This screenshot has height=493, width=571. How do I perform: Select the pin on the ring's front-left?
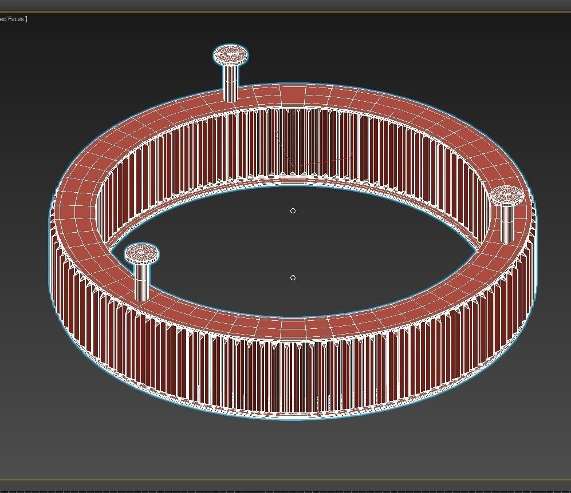[141, 272]
